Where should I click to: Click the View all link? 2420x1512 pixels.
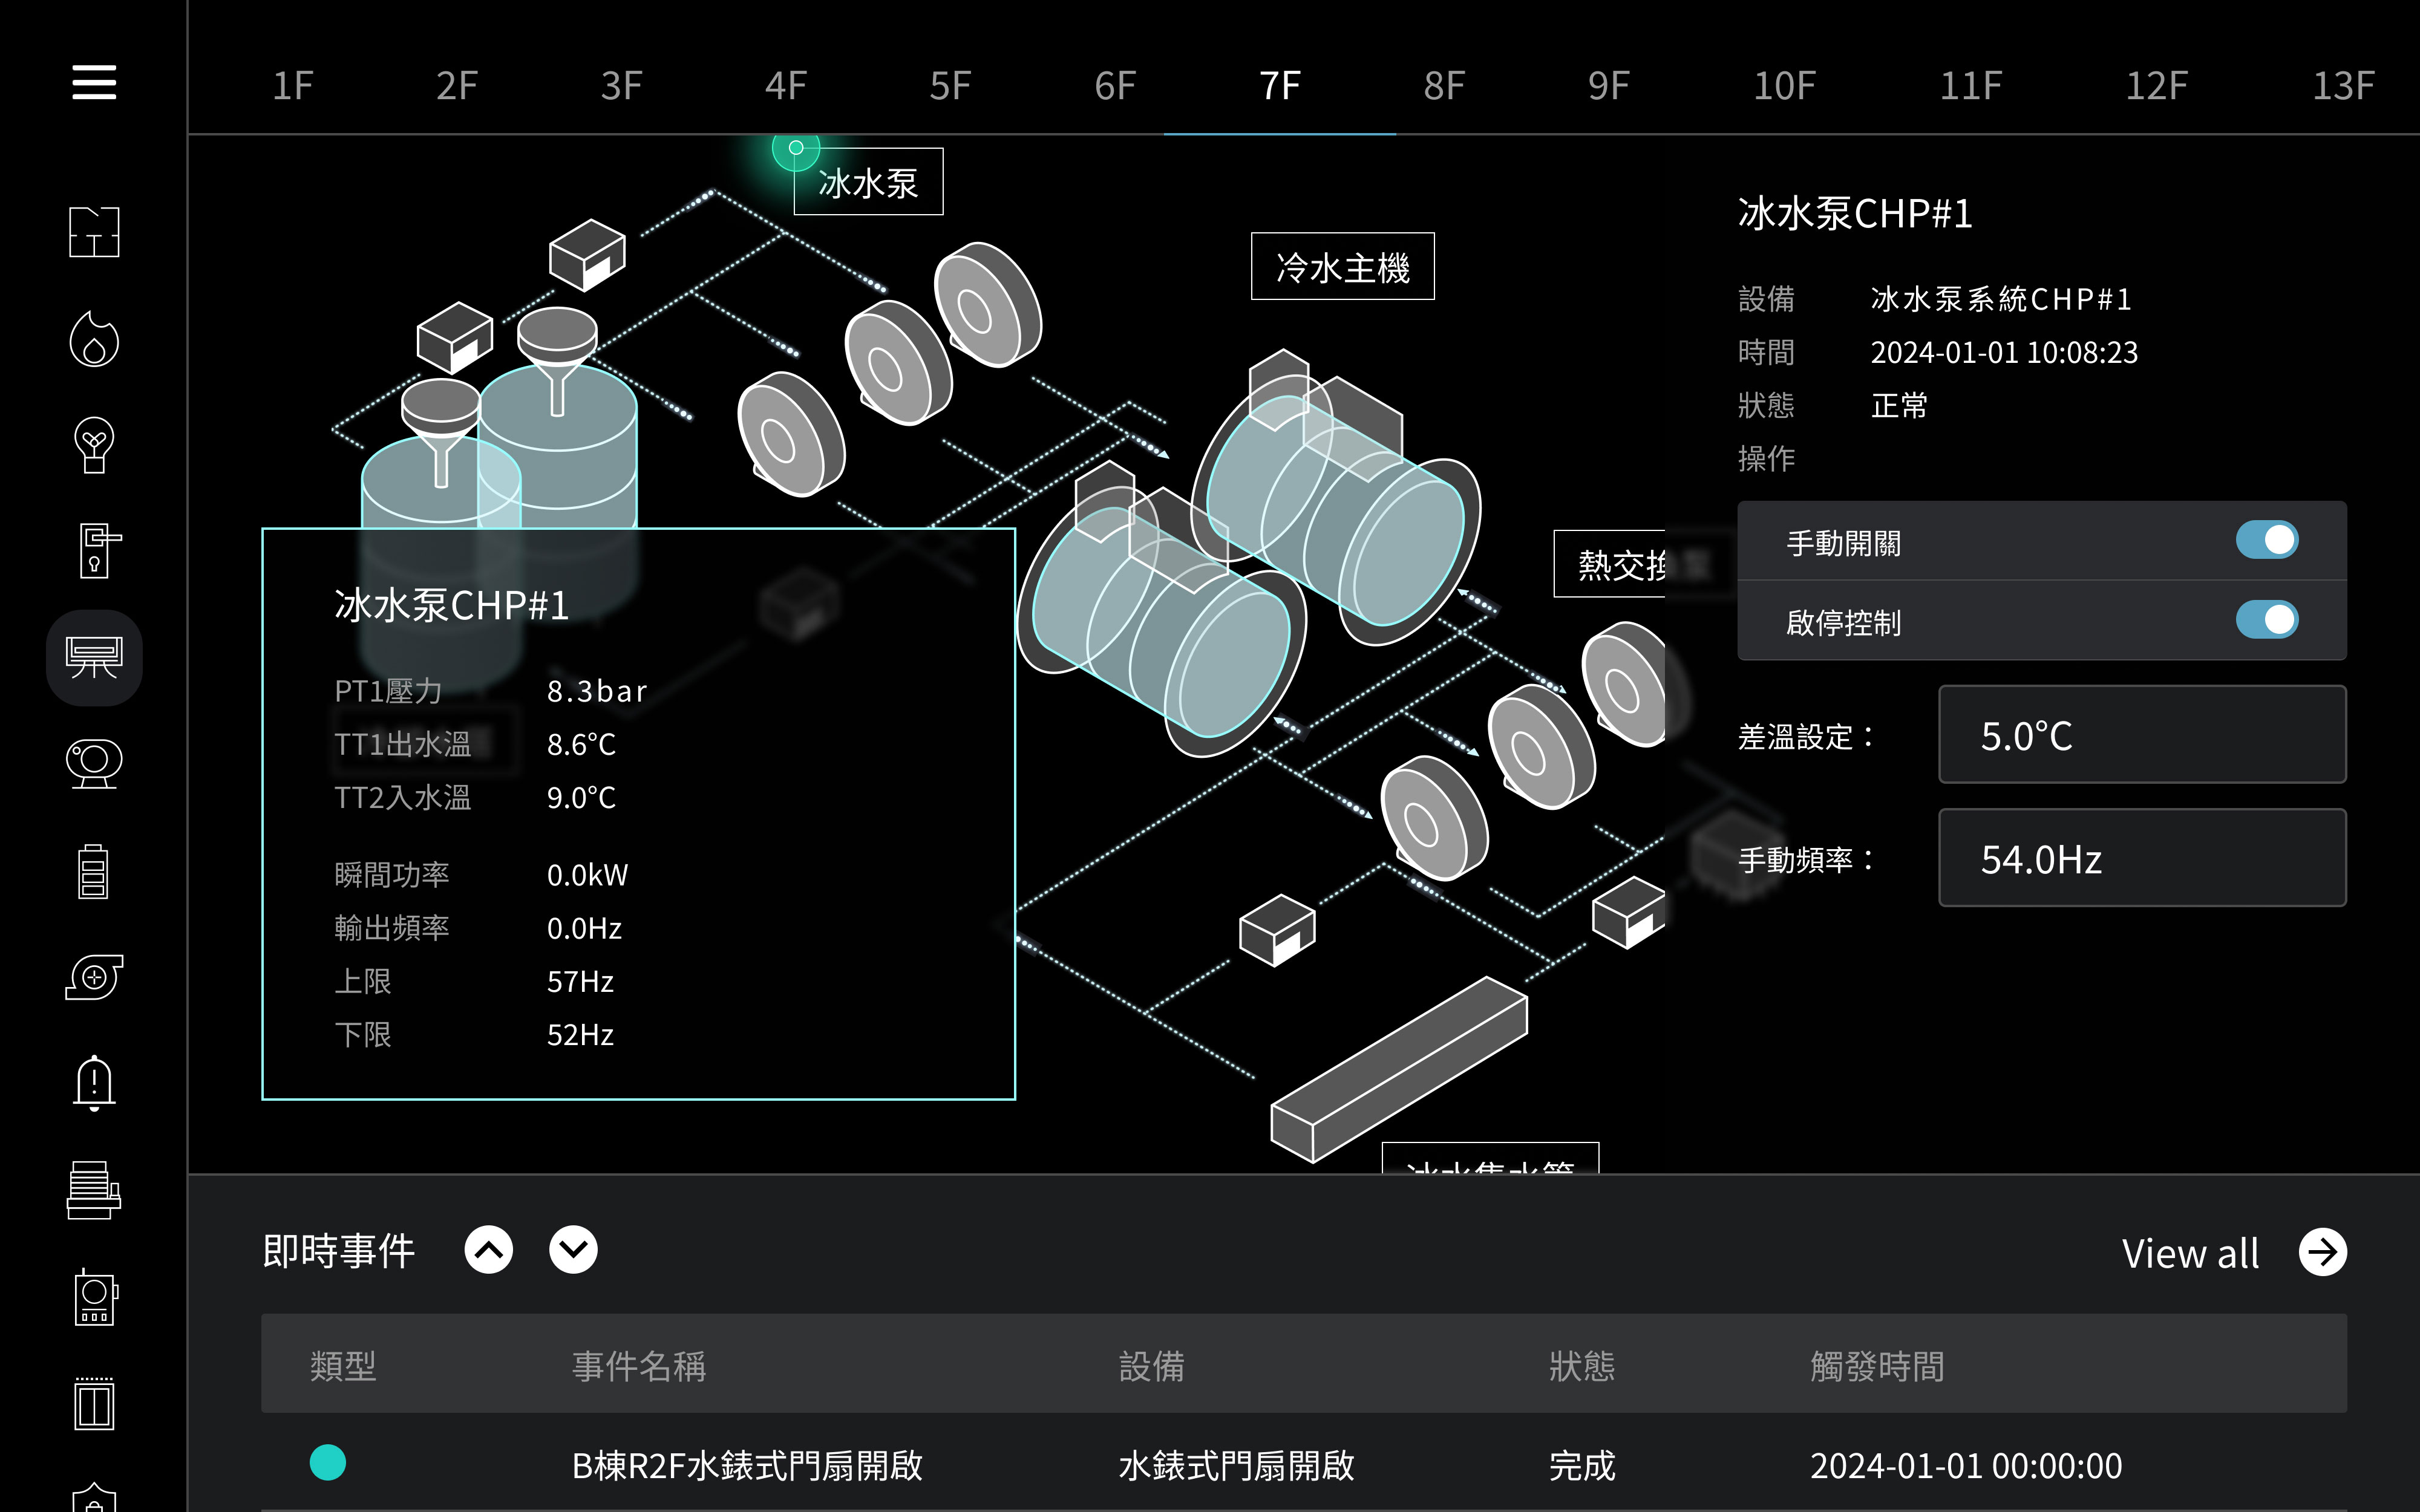2190,1253
